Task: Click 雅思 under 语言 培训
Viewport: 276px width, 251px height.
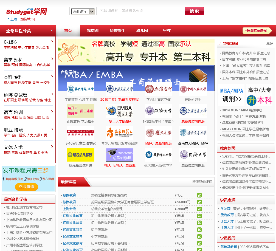Action: (x=7, y=117)
